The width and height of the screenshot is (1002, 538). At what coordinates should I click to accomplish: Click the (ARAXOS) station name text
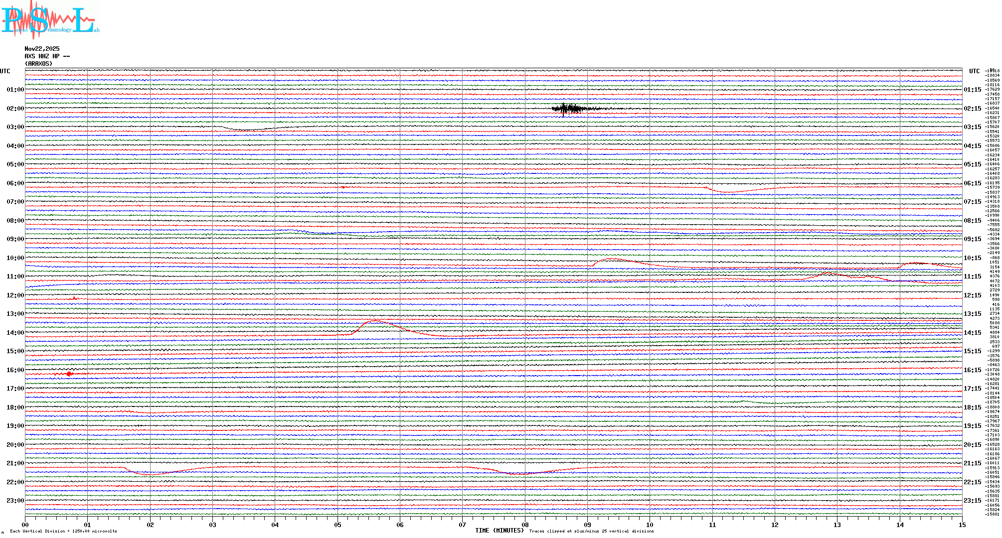(38, 64)
